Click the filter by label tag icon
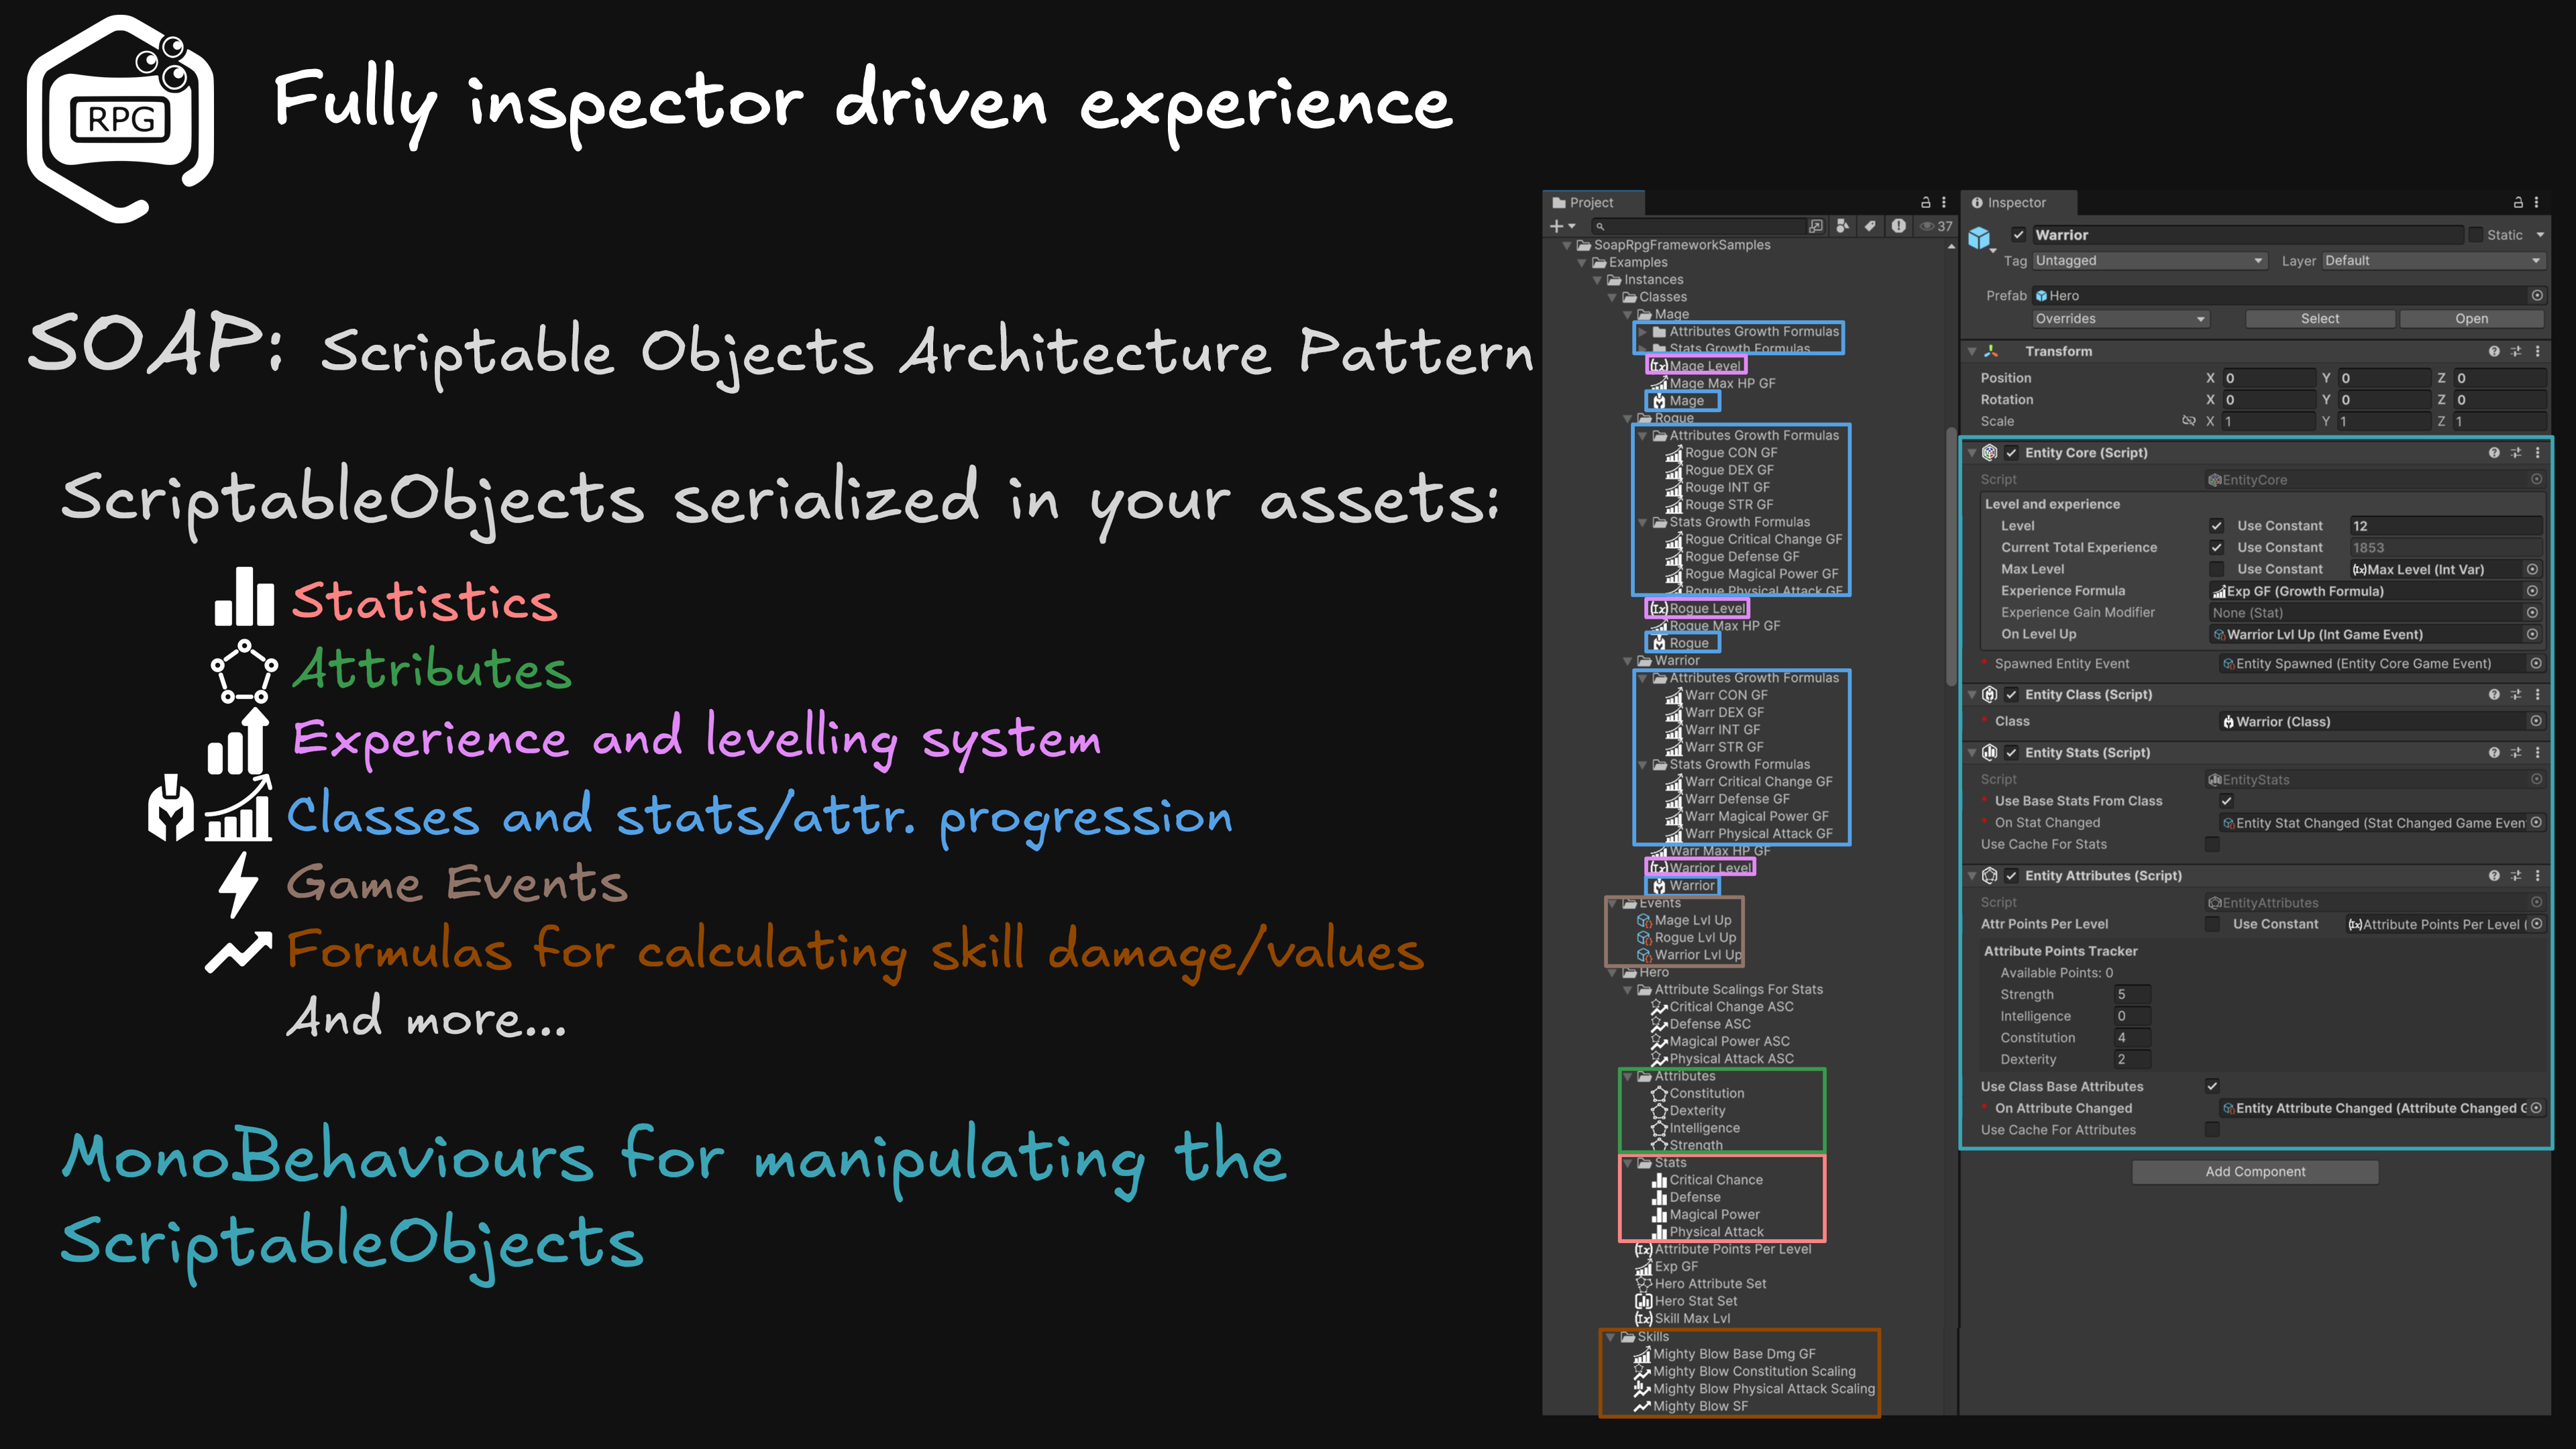 (1870, 226)
